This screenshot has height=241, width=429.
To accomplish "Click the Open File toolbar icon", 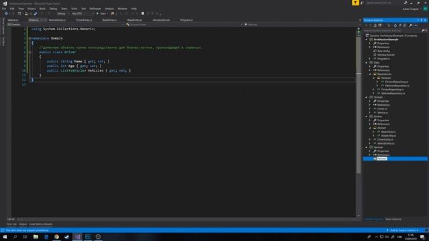I will click(x=26, y=13).
